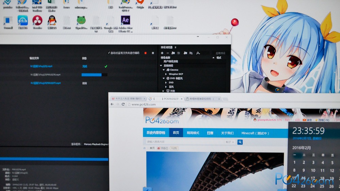This screenshot has width=340, height=191.
Task: Open the Minecraft（测试中） nav item
Action: click(x=255, y=133)
